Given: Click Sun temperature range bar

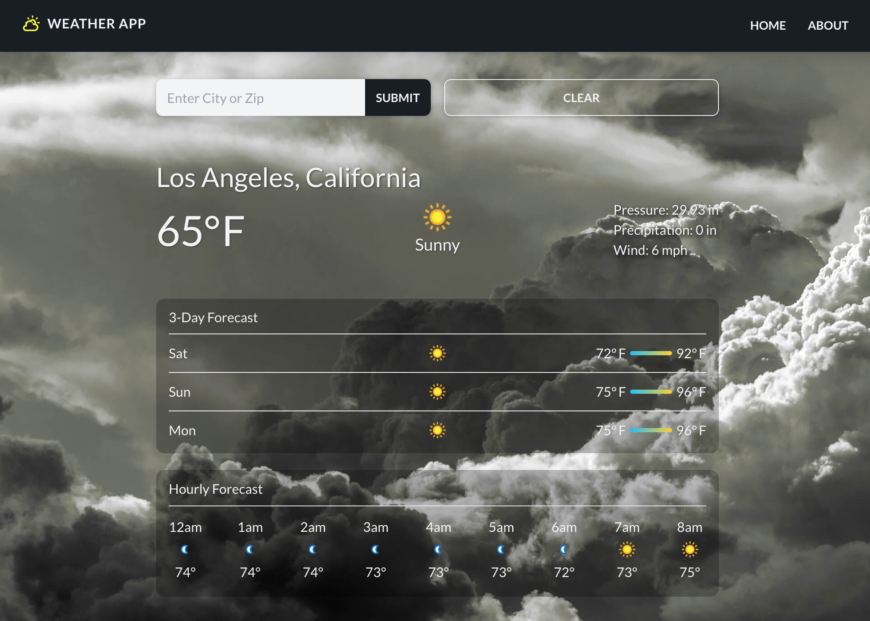Looking at the screenshot, I should point(651,392).
